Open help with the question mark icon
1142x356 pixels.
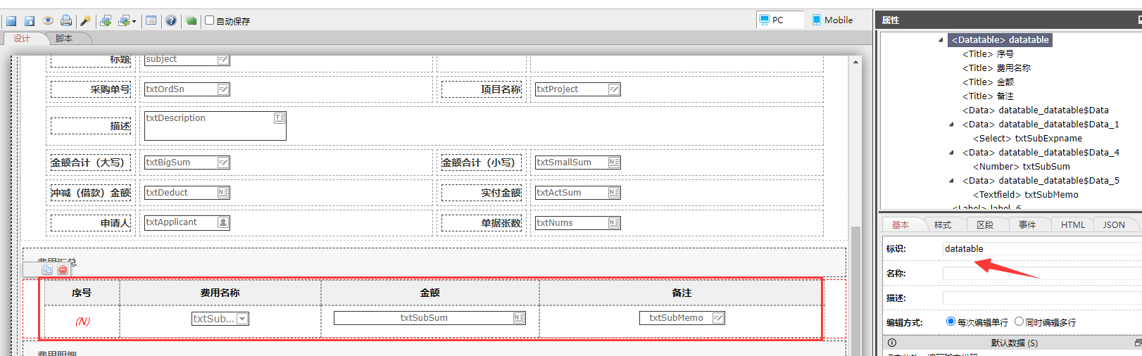[171, 20]
